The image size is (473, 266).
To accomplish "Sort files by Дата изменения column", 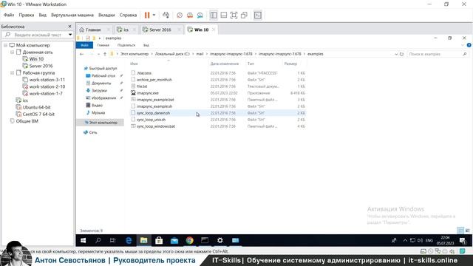I will tap(225, 64).
